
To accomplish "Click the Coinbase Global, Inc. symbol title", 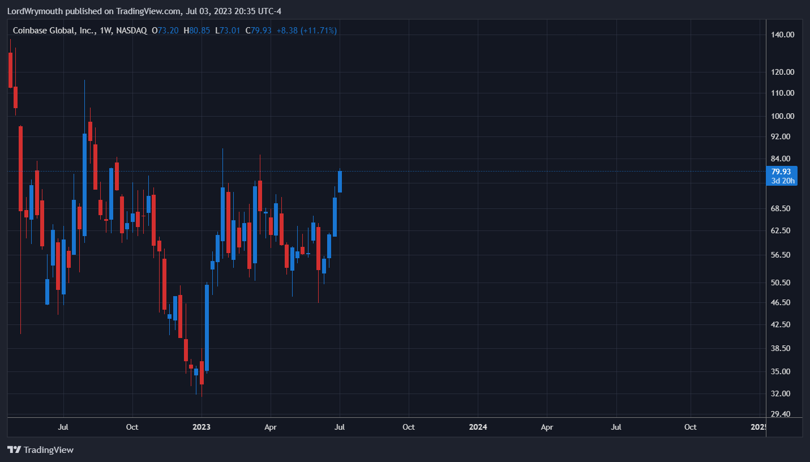I will pos(54,31).
